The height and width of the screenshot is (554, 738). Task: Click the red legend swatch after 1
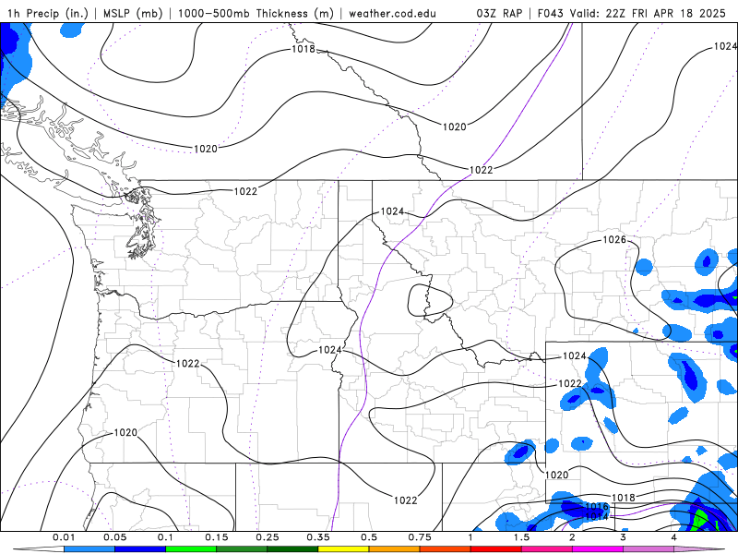click(x=496, y=549)
